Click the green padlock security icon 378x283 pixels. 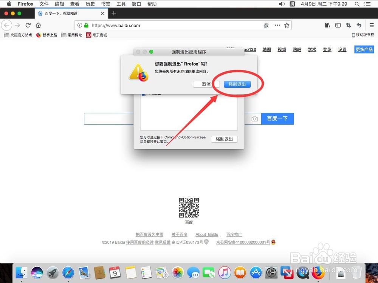point(86,25)
